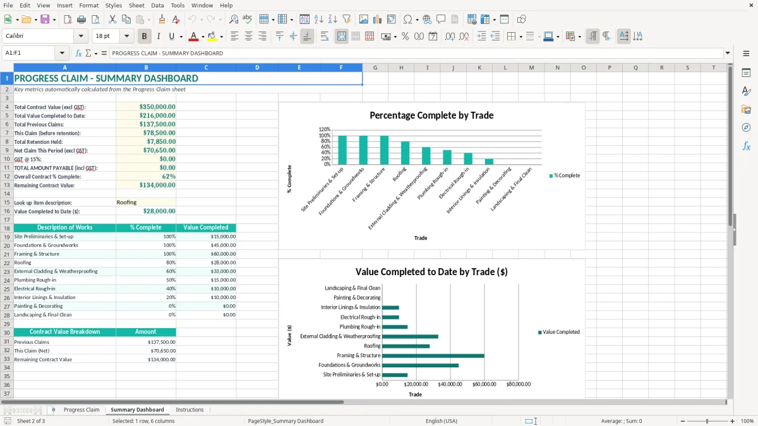This screenshot has height=426, width=758.
Task: Open borders dropdown arrow
Action: coord(520,37)
